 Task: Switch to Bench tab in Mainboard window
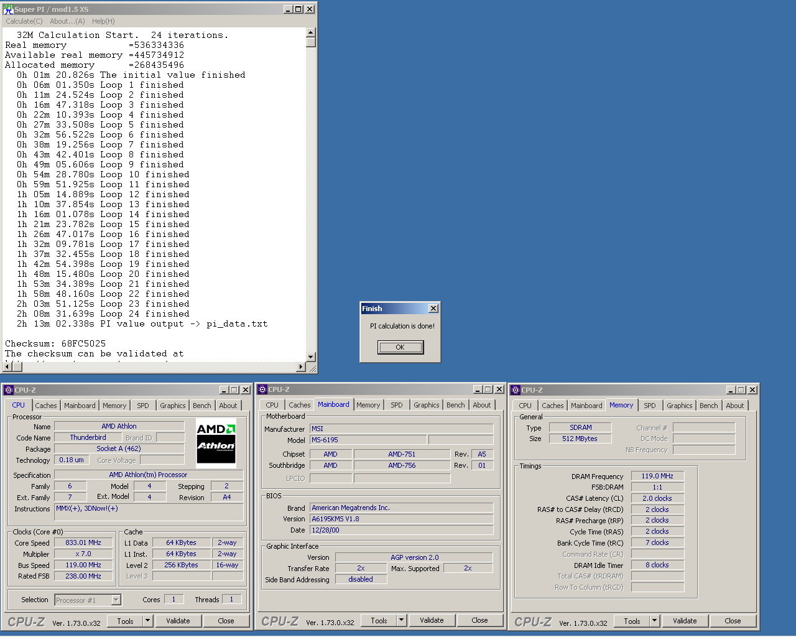(x=456, y=405)
